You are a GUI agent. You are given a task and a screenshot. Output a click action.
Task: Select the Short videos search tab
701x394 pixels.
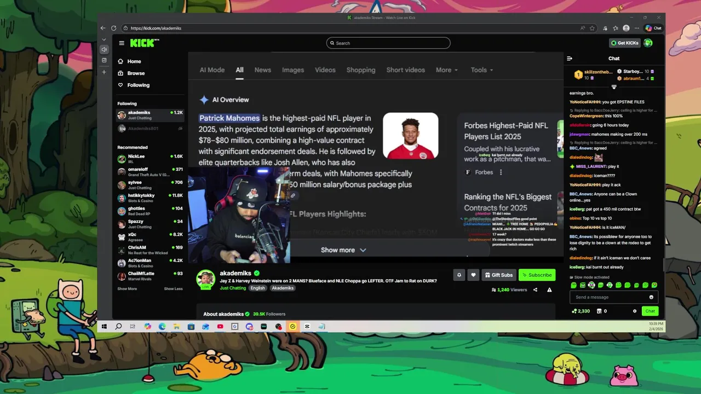click(405, 70)
